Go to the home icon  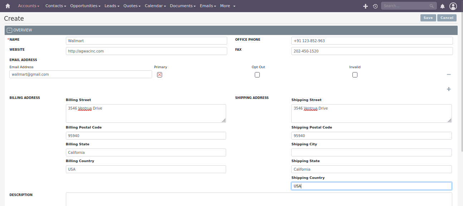pyautogui.click(x=8, y=6)
